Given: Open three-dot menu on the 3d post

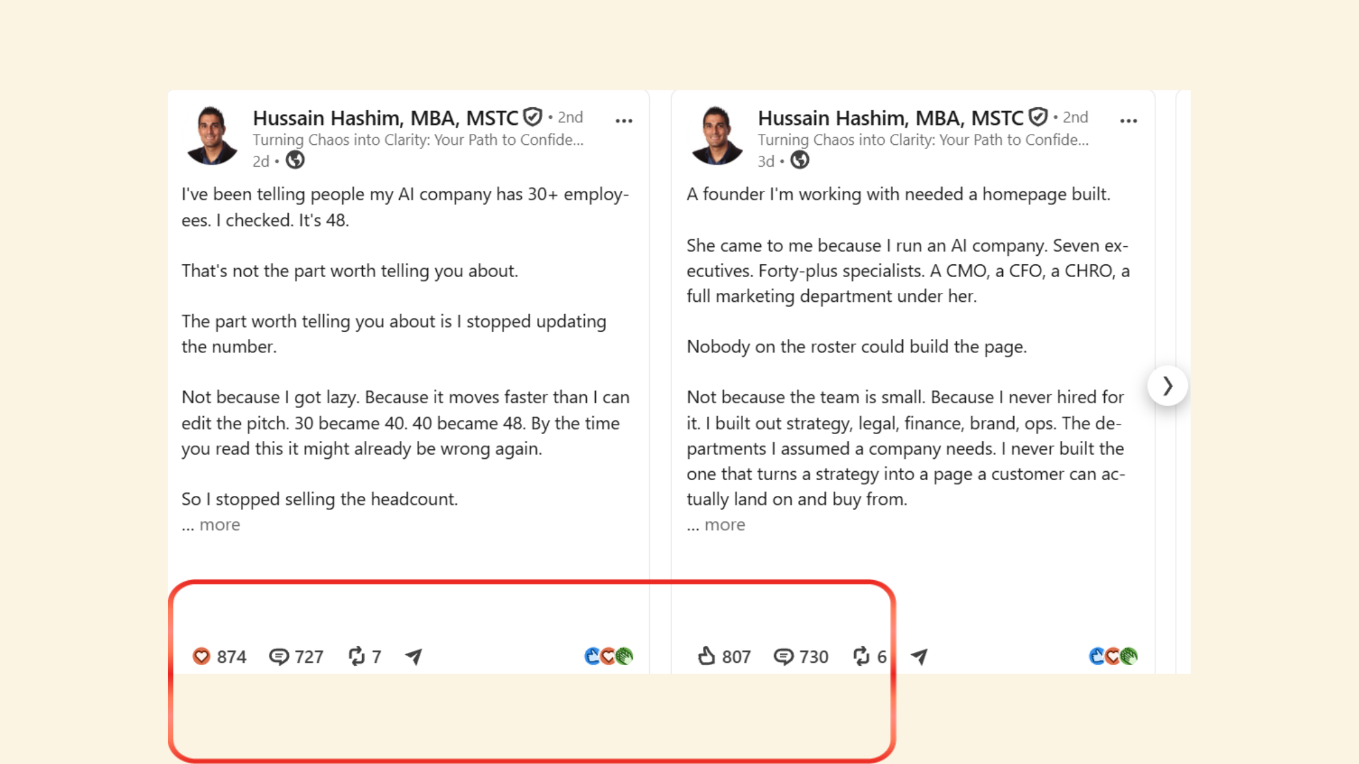Looking at the screenshot, I should click(x=1128, y=121).
